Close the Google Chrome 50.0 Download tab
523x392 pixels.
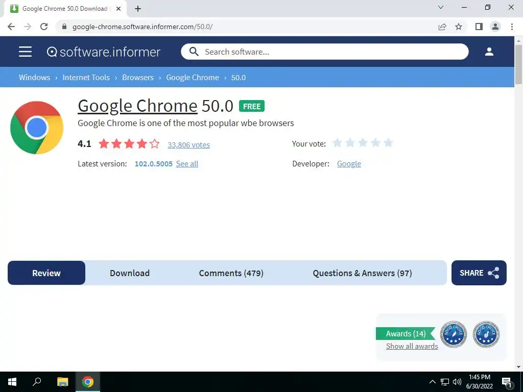[118, 9]
